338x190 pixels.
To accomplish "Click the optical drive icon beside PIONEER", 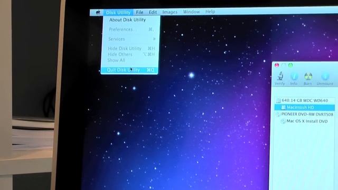I will 278,115.
